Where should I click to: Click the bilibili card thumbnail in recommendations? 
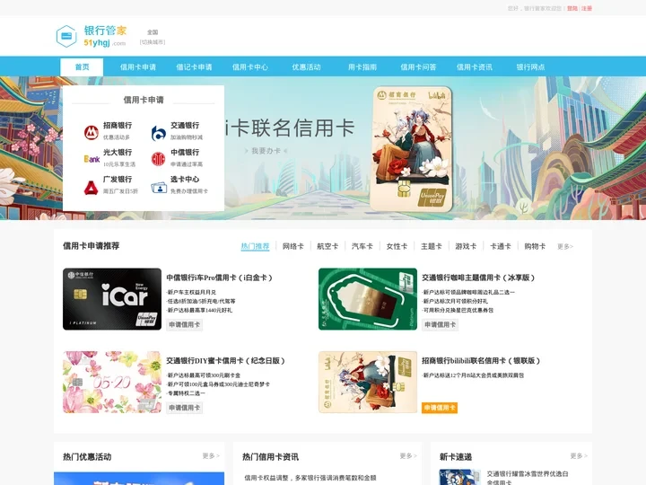pyautogui.click(x=368, y=382)
